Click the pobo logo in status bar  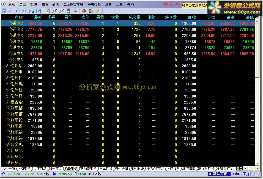click(x=236, y=174)
